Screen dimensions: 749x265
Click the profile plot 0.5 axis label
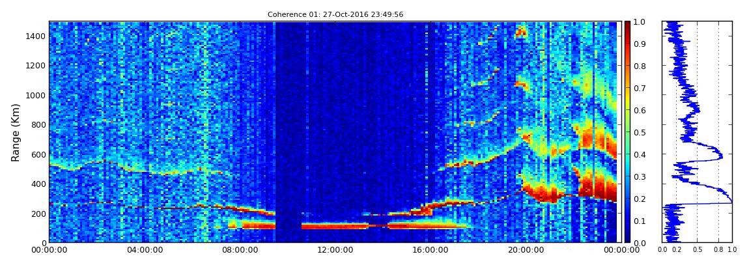click(x=697, y=250)
